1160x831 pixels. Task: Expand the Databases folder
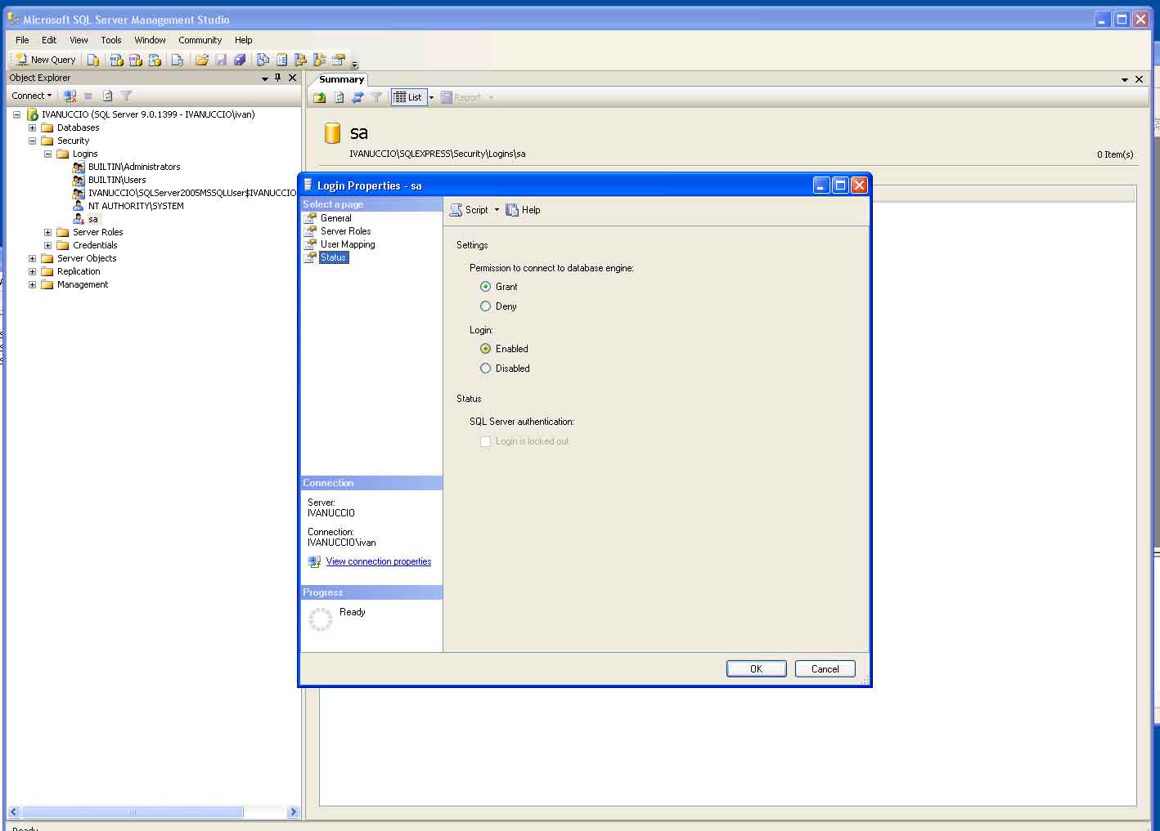(x=32, y=127)
